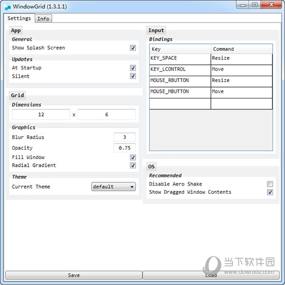Click the grid height field showing 6
This screenshot has width=285, height=285.
click(x=107, y=115)
